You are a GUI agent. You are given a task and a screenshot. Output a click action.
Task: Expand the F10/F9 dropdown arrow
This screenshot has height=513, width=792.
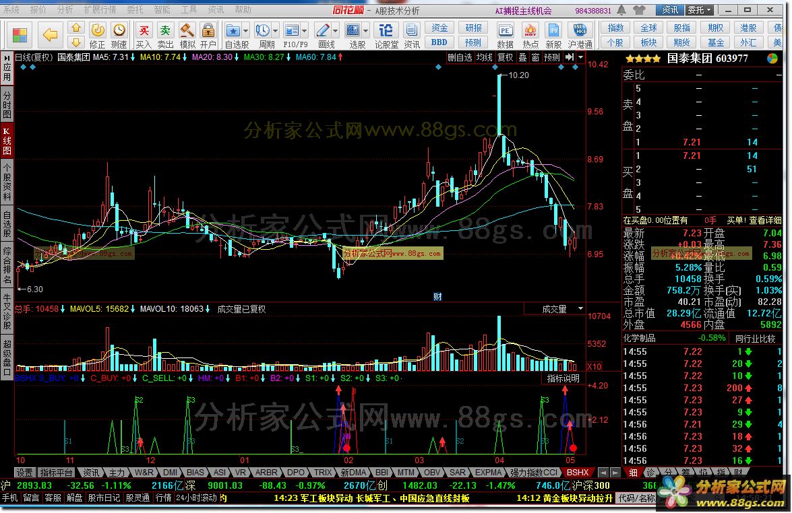305,31
